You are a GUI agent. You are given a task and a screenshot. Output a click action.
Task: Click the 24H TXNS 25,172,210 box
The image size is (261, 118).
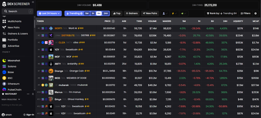click(204, 5)
